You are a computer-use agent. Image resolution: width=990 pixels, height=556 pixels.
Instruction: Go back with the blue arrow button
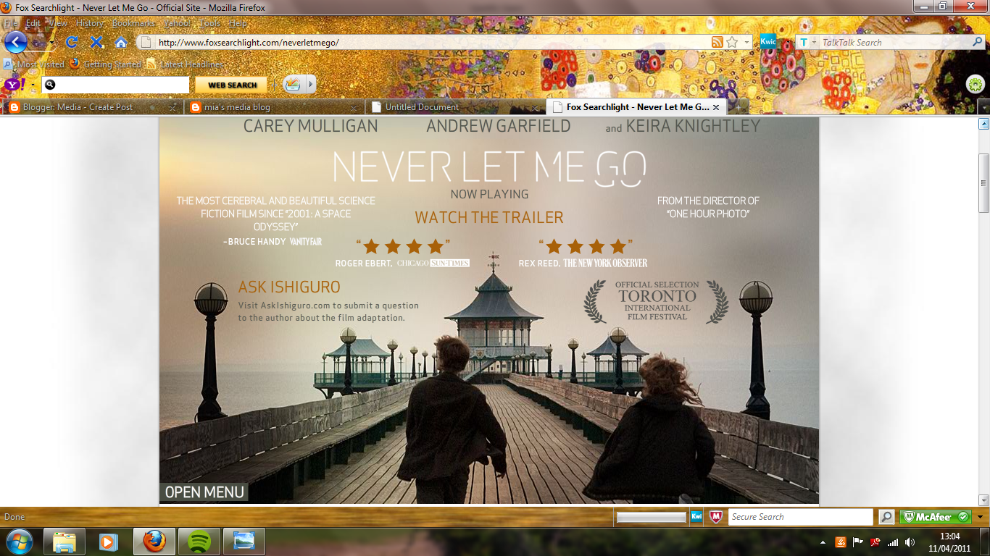click(15, 42)
